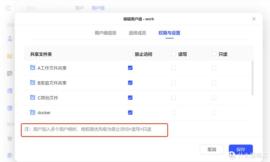Cancel editing with the 取消 button
Screen dimensions: 270x162
tap(212, 149)
